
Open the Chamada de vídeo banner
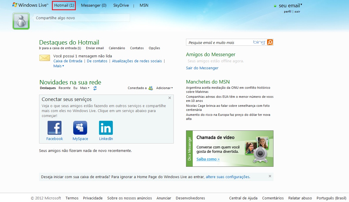tap(230, 148)
